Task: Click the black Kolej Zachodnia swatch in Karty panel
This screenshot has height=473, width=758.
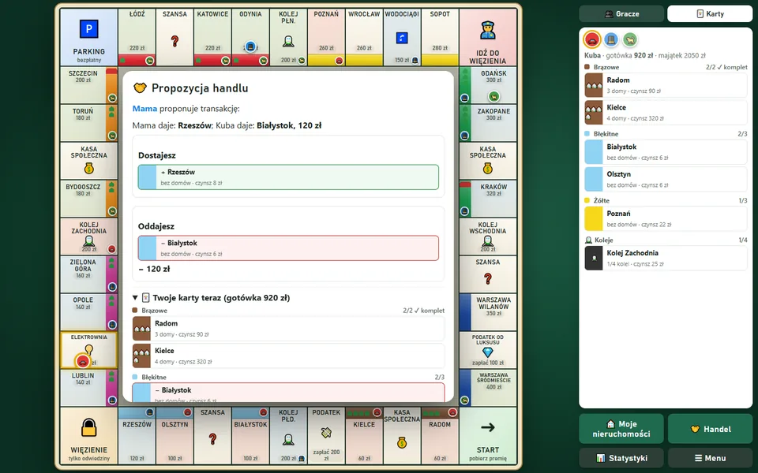Action: point(593,258)
